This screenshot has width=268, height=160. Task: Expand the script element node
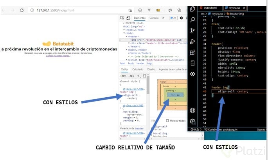(127, 60)
